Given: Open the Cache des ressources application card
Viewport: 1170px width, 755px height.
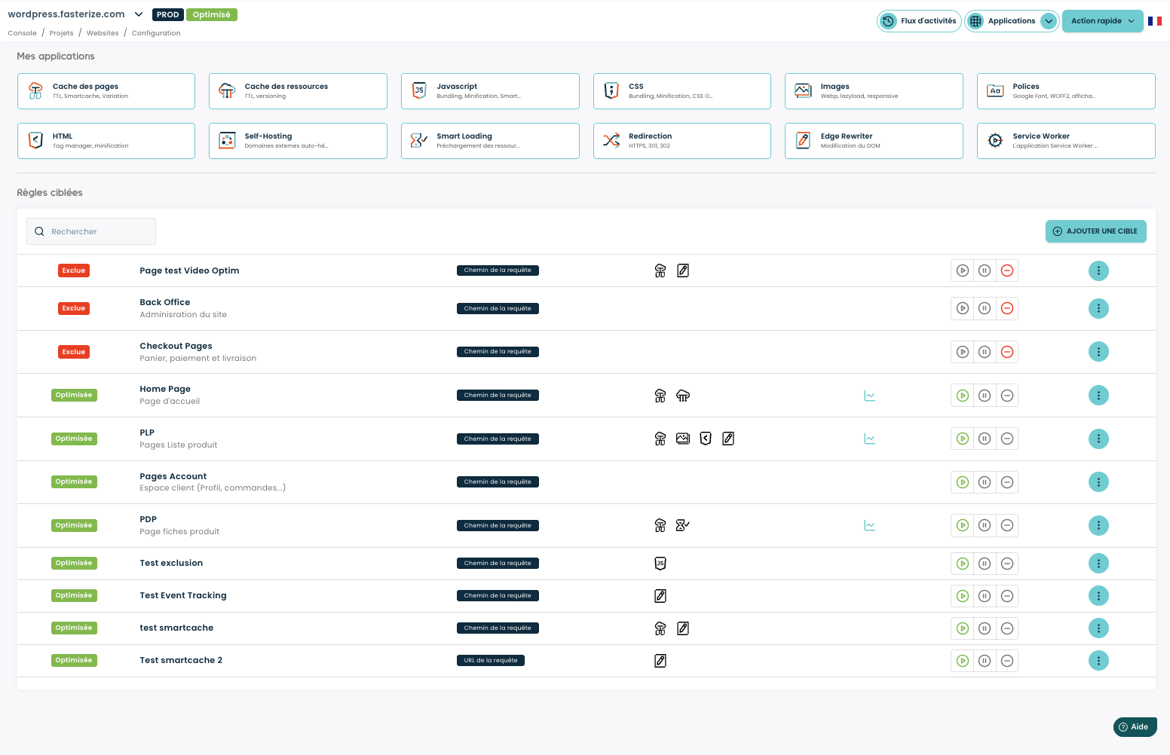Looking at the screenshot, I should click(298, 91).
